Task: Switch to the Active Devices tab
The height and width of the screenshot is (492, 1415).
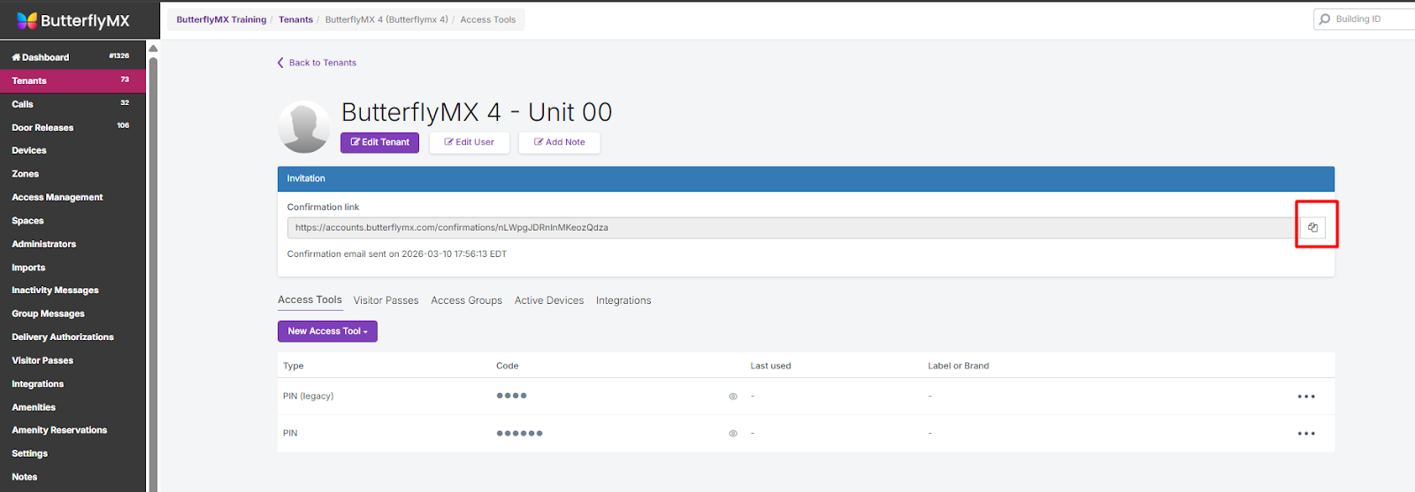Action: click(548, 300)
